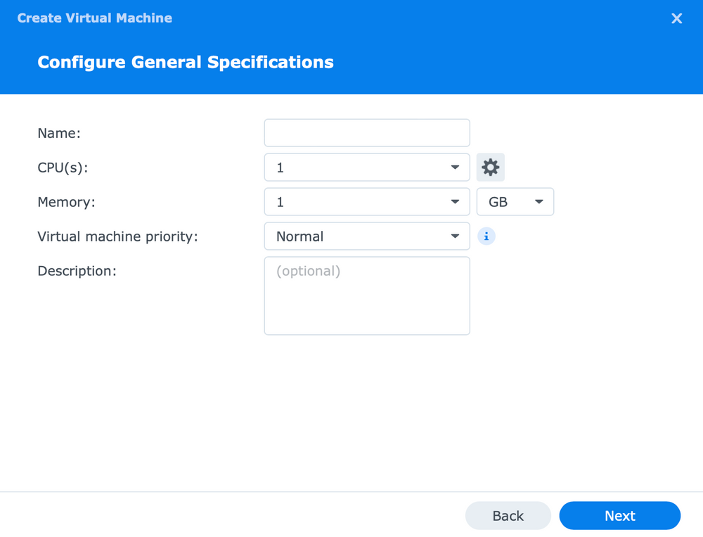This screenshot has height=537, width=703.
Task: Focus the optional Description text box
Action: point(366,296)
